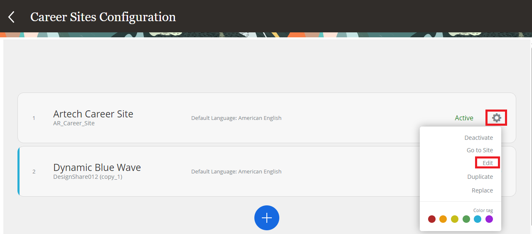Click the AR_Career_Site code text
The image size is (532, 234).
click(x=74, y=123)
